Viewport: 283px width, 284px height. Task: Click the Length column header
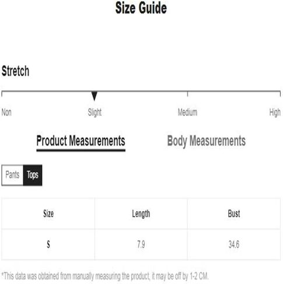[141, 214]
